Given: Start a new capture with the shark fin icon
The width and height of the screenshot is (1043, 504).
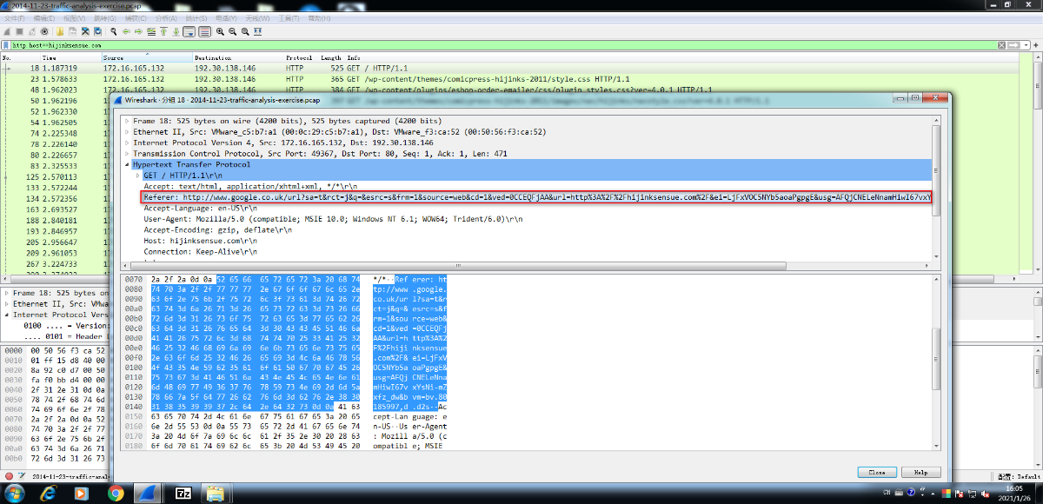Looking at the screenshot, I should pos(7,31).
